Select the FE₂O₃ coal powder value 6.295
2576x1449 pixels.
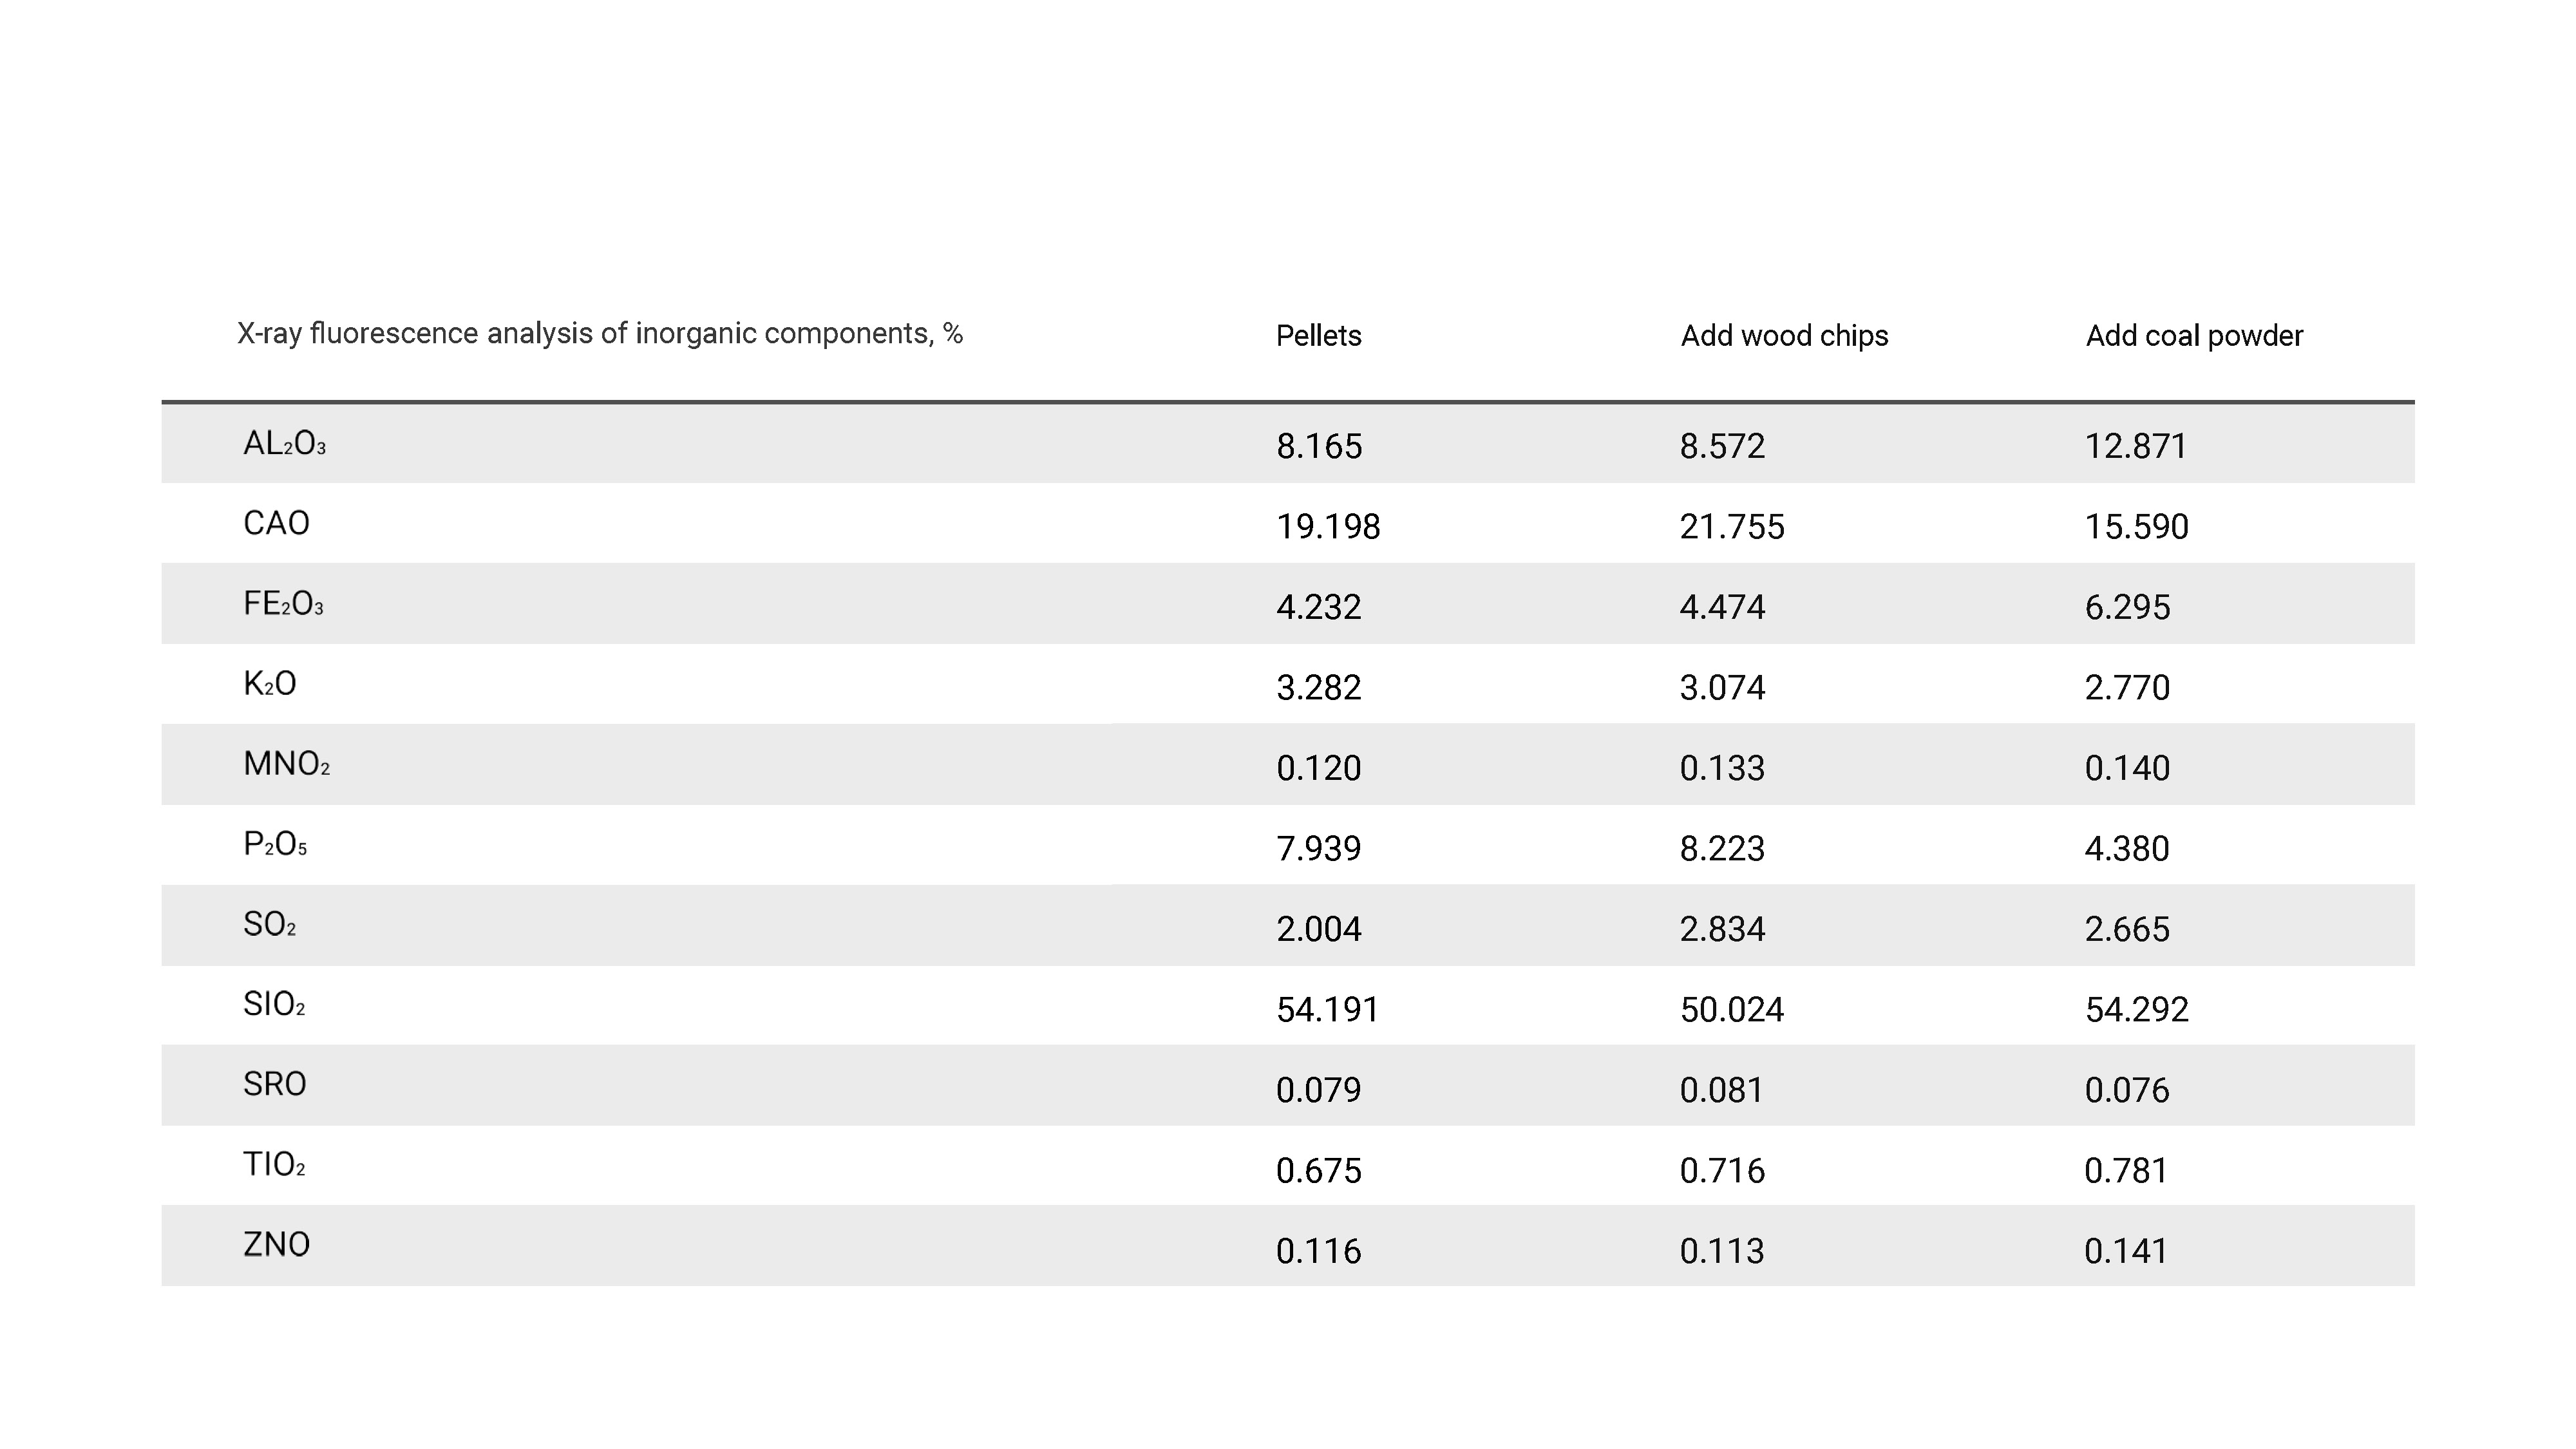pos(2127,608)
